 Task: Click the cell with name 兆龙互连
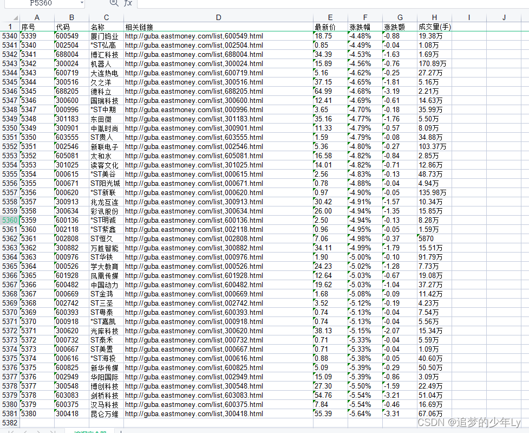106,202
